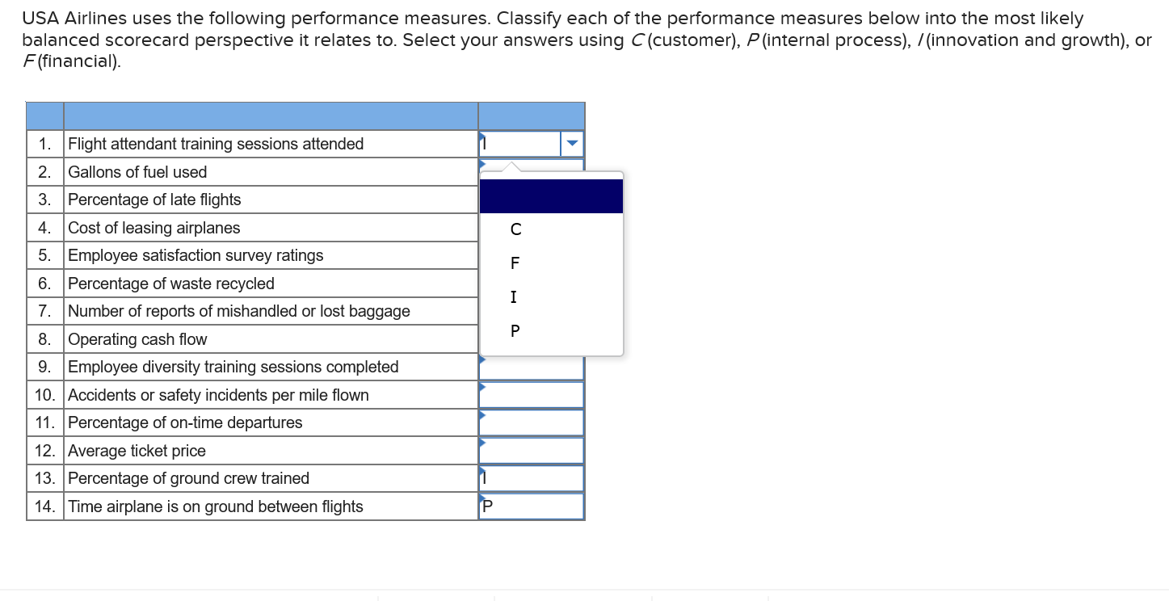The image size is (1169, 601).
Task: Click the dropdown arrow for Flight attendant training row
Action: pos(572,143)
